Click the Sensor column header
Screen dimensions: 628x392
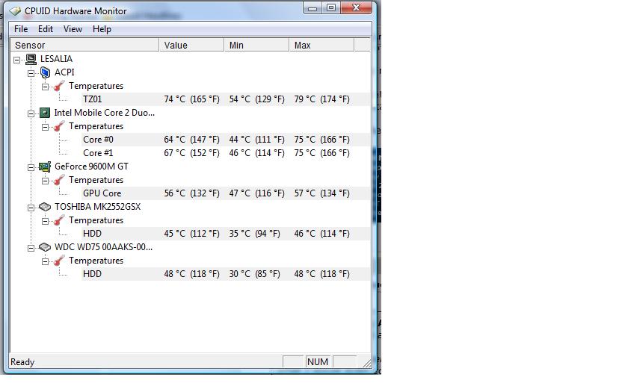[x=84, y=45]
